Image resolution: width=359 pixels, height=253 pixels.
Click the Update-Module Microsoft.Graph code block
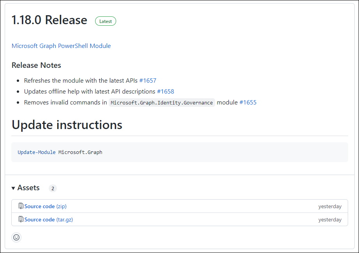pyautogui.click(x=180, y=152)
